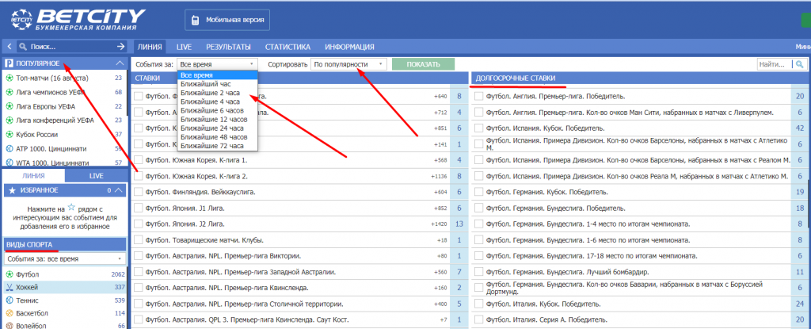Open the Результаты menu tab

(x=228, y=47)
